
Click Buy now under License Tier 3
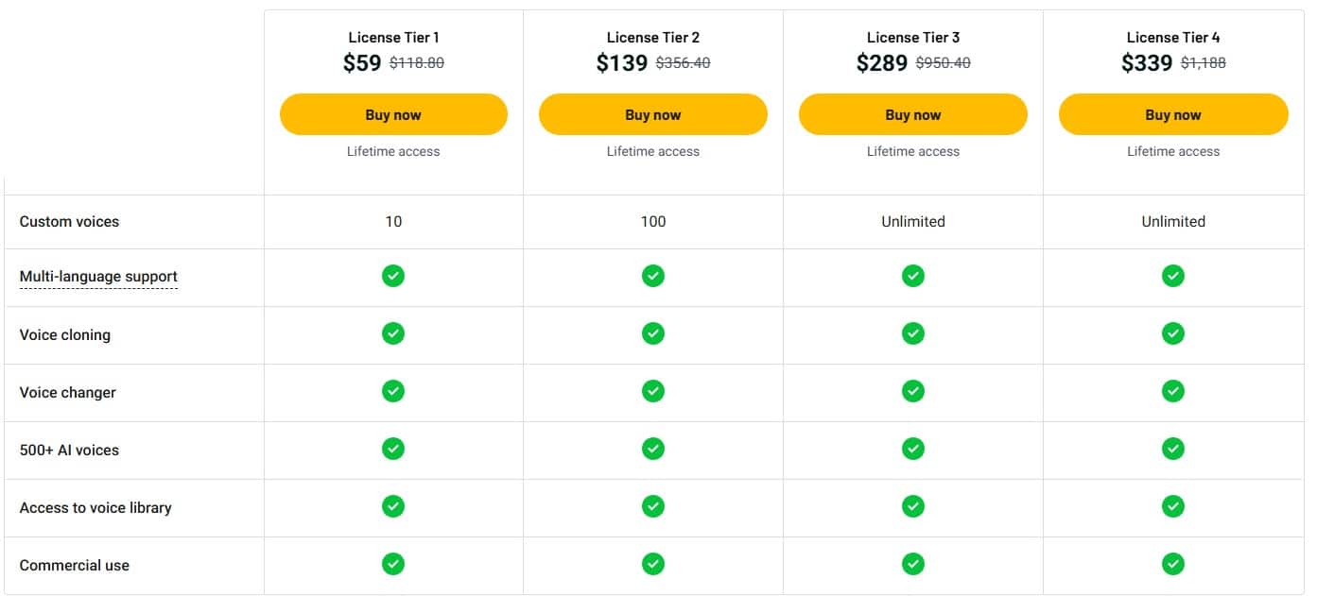(912, 113)
